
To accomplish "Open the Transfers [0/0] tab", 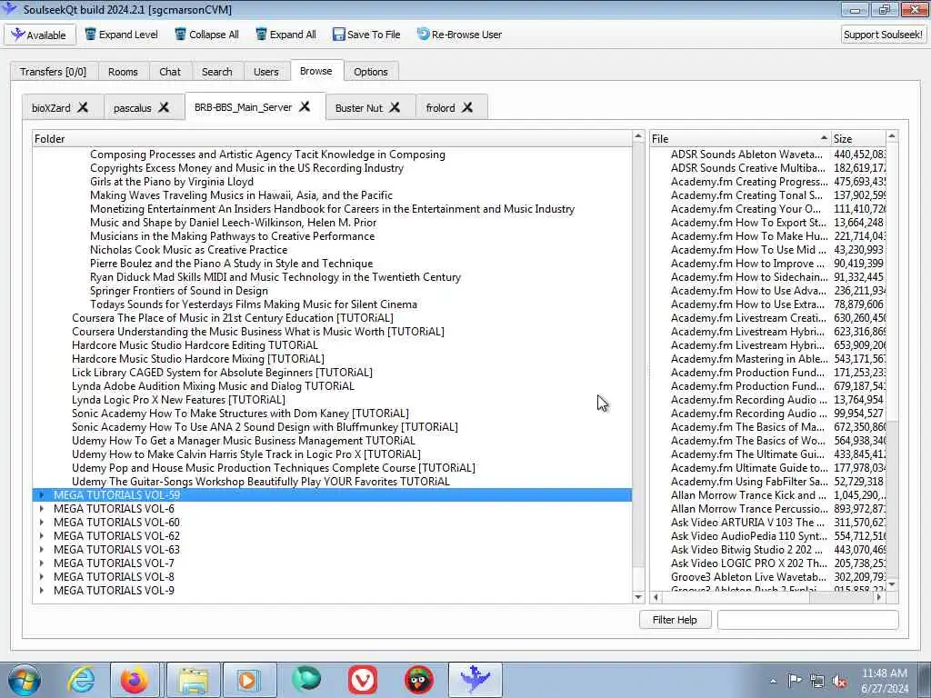I will point(54,72).
